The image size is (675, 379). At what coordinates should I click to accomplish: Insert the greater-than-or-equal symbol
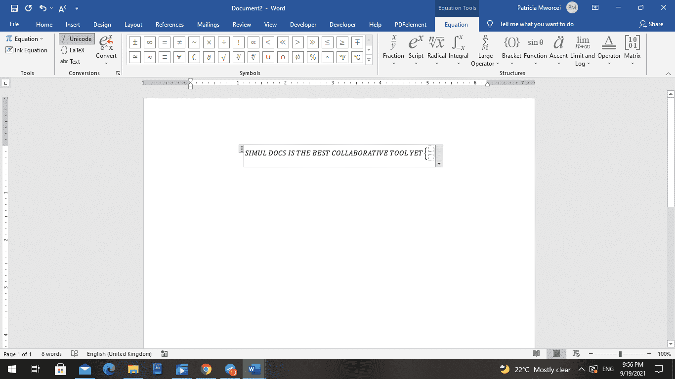coord(342,42)
